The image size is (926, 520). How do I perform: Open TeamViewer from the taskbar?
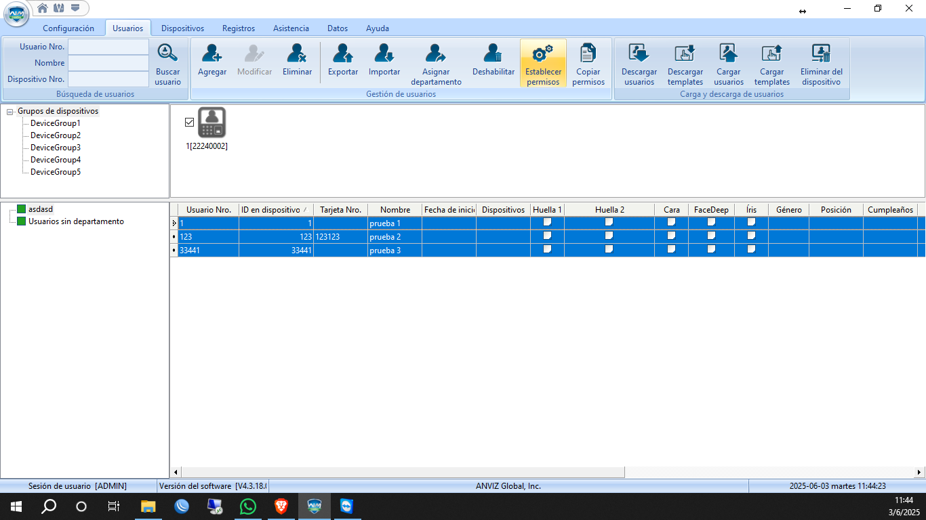[x=347, y=506]
